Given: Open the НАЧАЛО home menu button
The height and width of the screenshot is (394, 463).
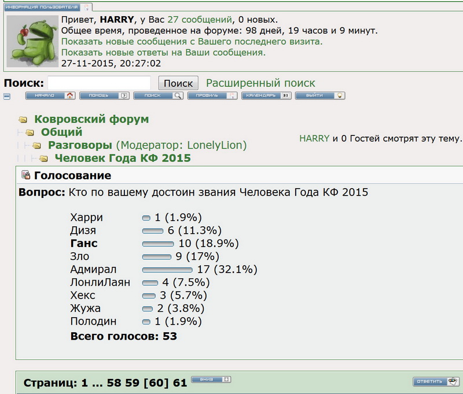Looking at the screenshot, I should click(50, 95).
